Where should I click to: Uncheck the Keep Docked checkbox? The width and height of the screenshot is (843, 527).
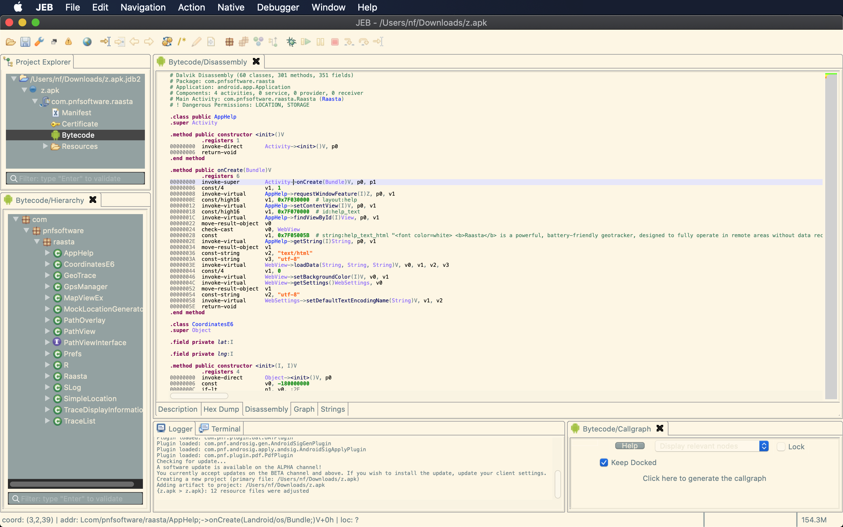click(604, 462)
